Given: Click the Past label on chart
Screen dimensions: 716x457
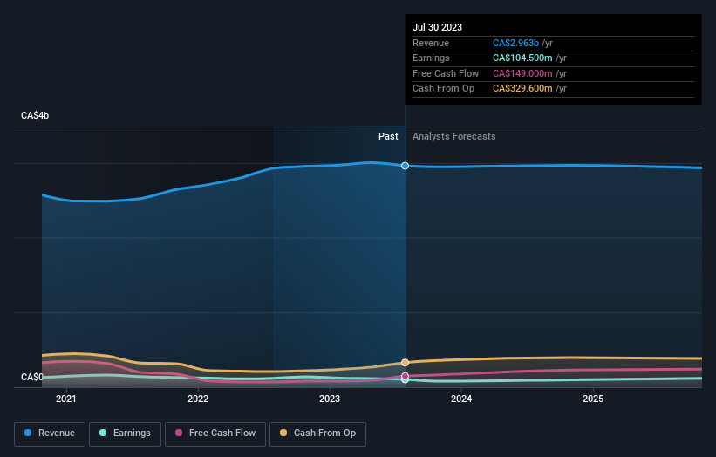Looking at the screenshot, I should 388,136.
